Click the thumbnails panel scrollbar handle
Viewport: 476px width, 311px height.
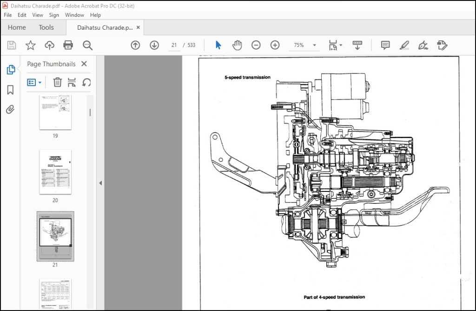(90, 112)
